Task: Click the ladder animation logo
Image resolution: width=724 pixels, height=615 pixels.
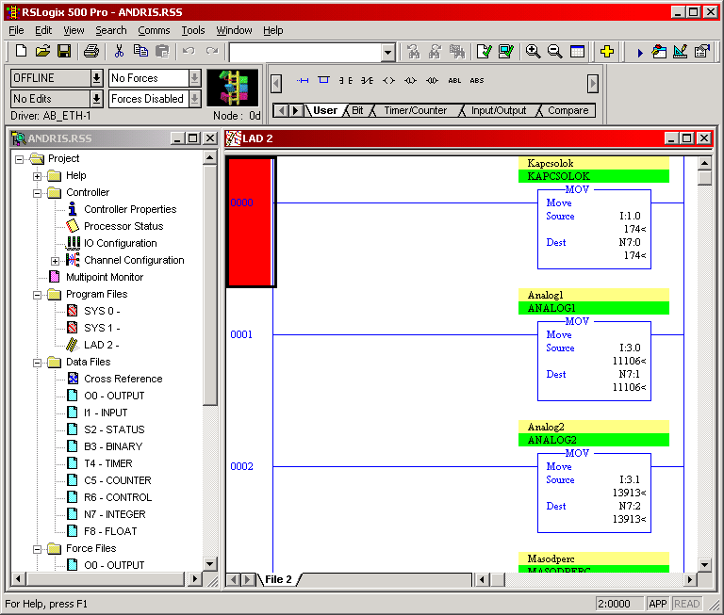Action: (x=232, y=88)
